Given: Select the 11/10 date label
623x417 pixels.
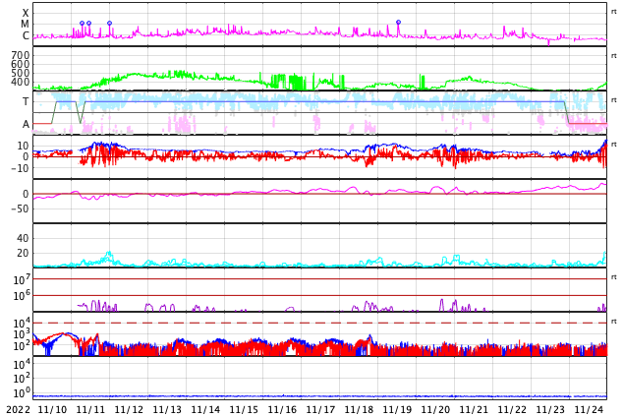Looking at the screenshot, I should [52, 409].
